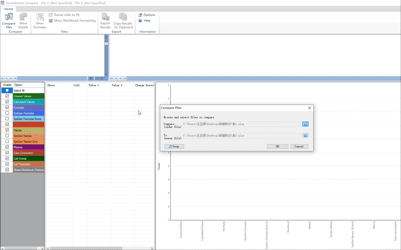Click the Export Results icon
Viewport: 401px width, 250px height.
pos(105,20)
